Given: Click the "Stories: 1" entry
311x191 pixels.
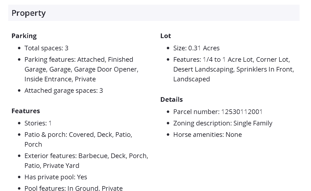Looking at the screenshot, I should pos(38,123).
